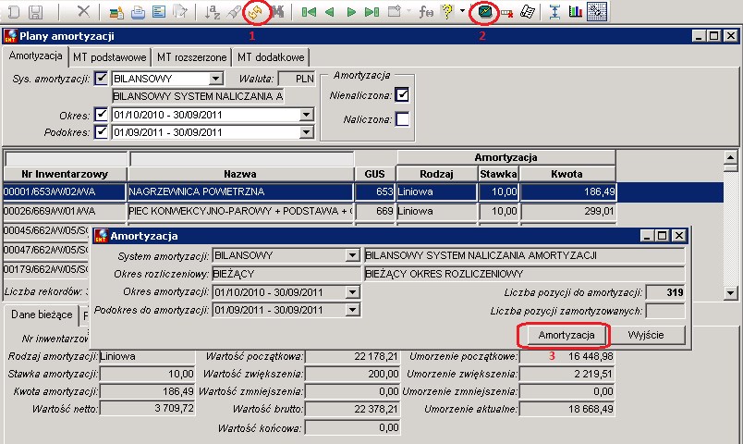Click the delete X toolbar icon
The image size is (743, 444).
(x=83, y=11)
